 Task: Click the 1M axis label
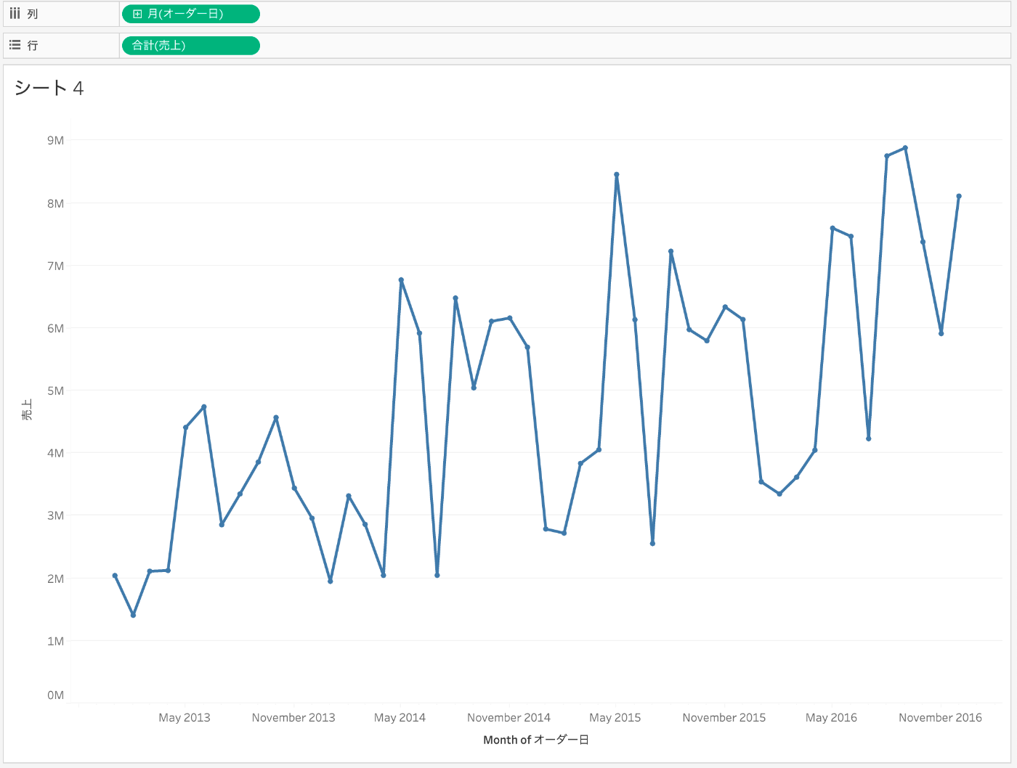click(56, 641)
